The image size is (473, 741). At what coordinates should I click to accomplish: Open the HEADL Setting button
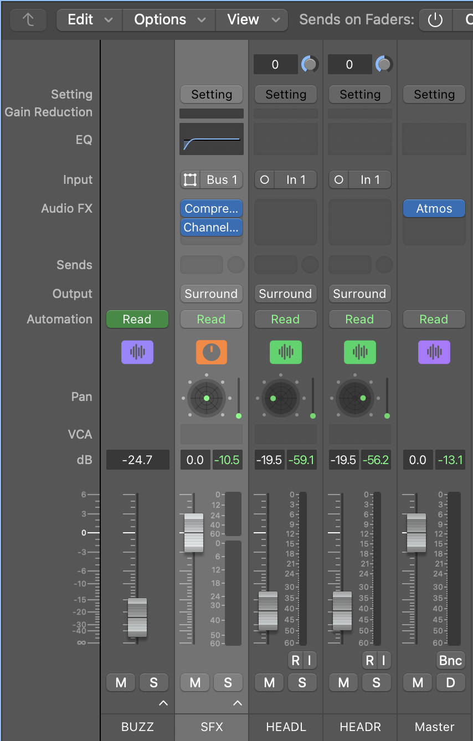pyautogui.click(x=286, y=94)
